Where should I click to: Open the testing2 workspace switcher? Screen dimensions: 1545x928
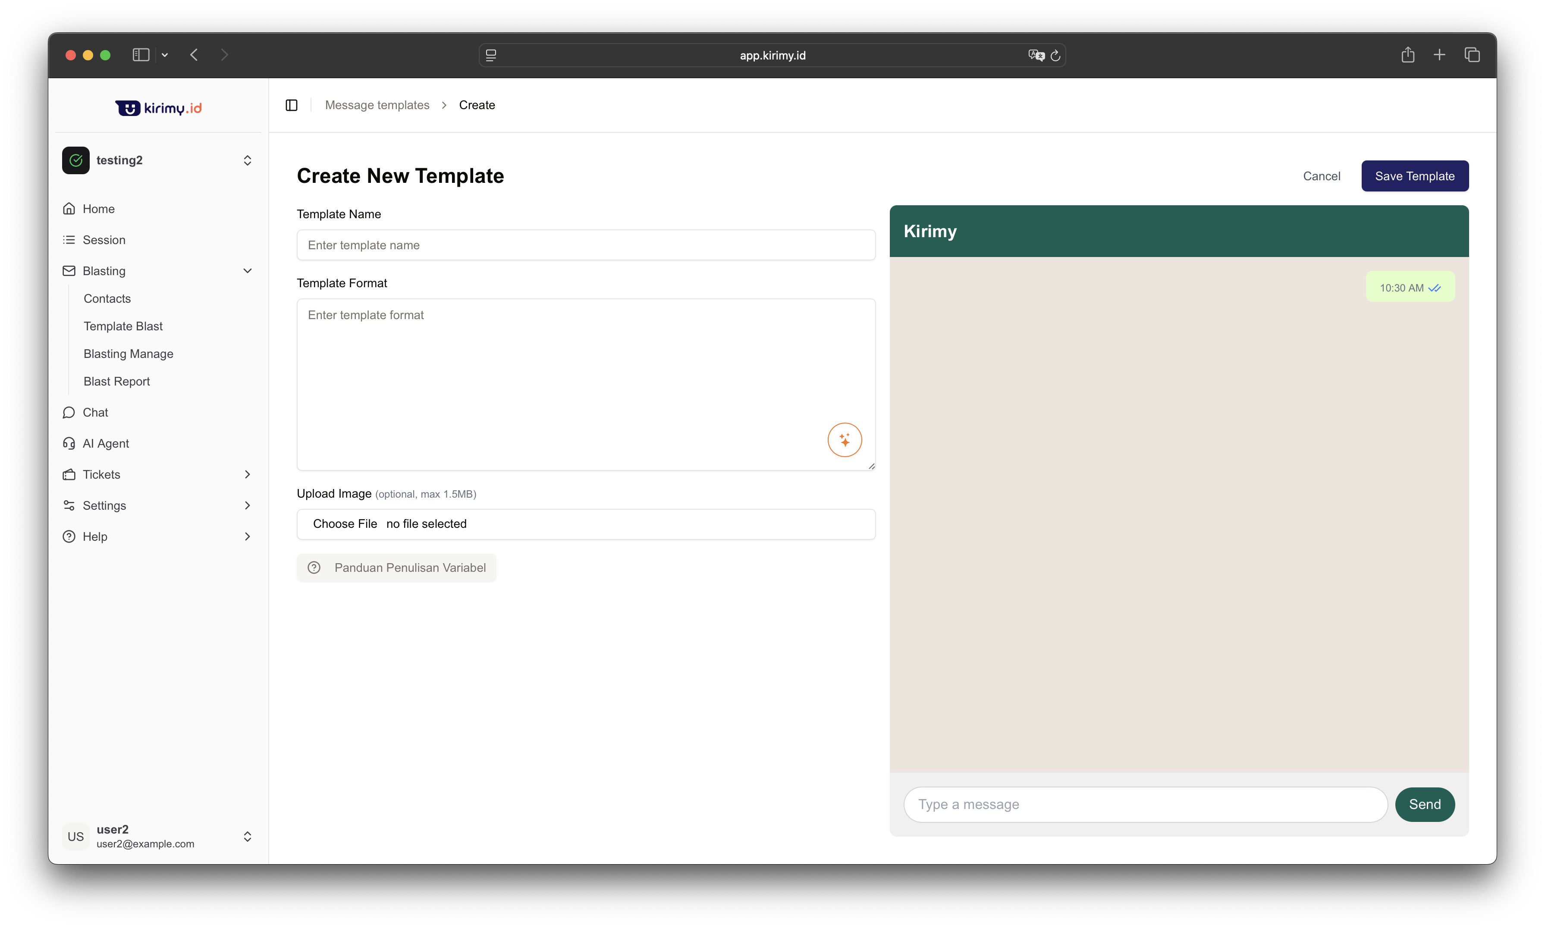coord(157,160)
